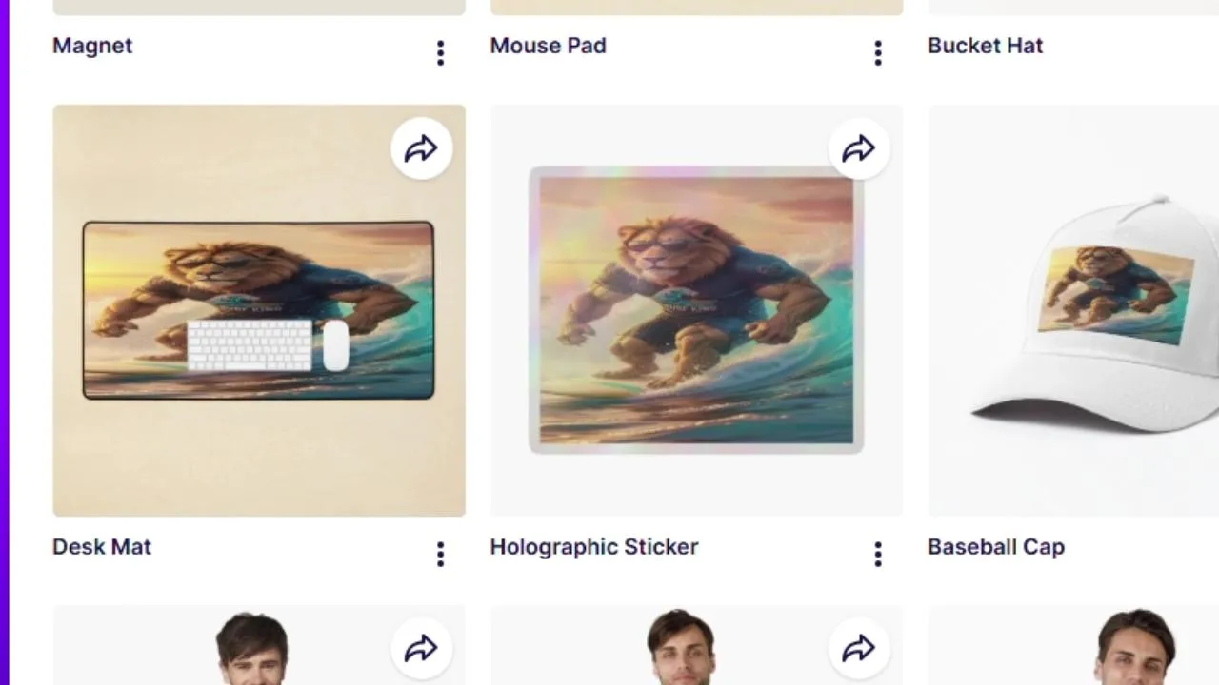Open the Holographic Sticker preview image
Viewport: 1219px width, 685px height.
pos(696,310)
